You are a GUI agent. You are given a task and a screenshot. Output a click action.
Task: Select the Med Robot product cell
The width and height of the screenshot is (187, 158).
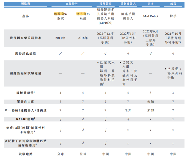tap(150, 16)
